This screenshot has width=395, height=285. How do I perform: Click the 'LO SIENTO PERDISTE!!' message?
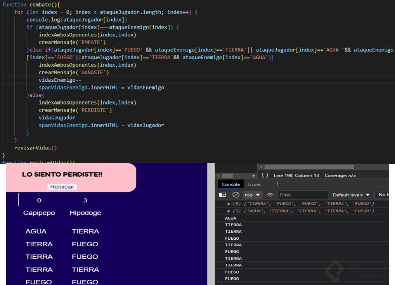62,174
